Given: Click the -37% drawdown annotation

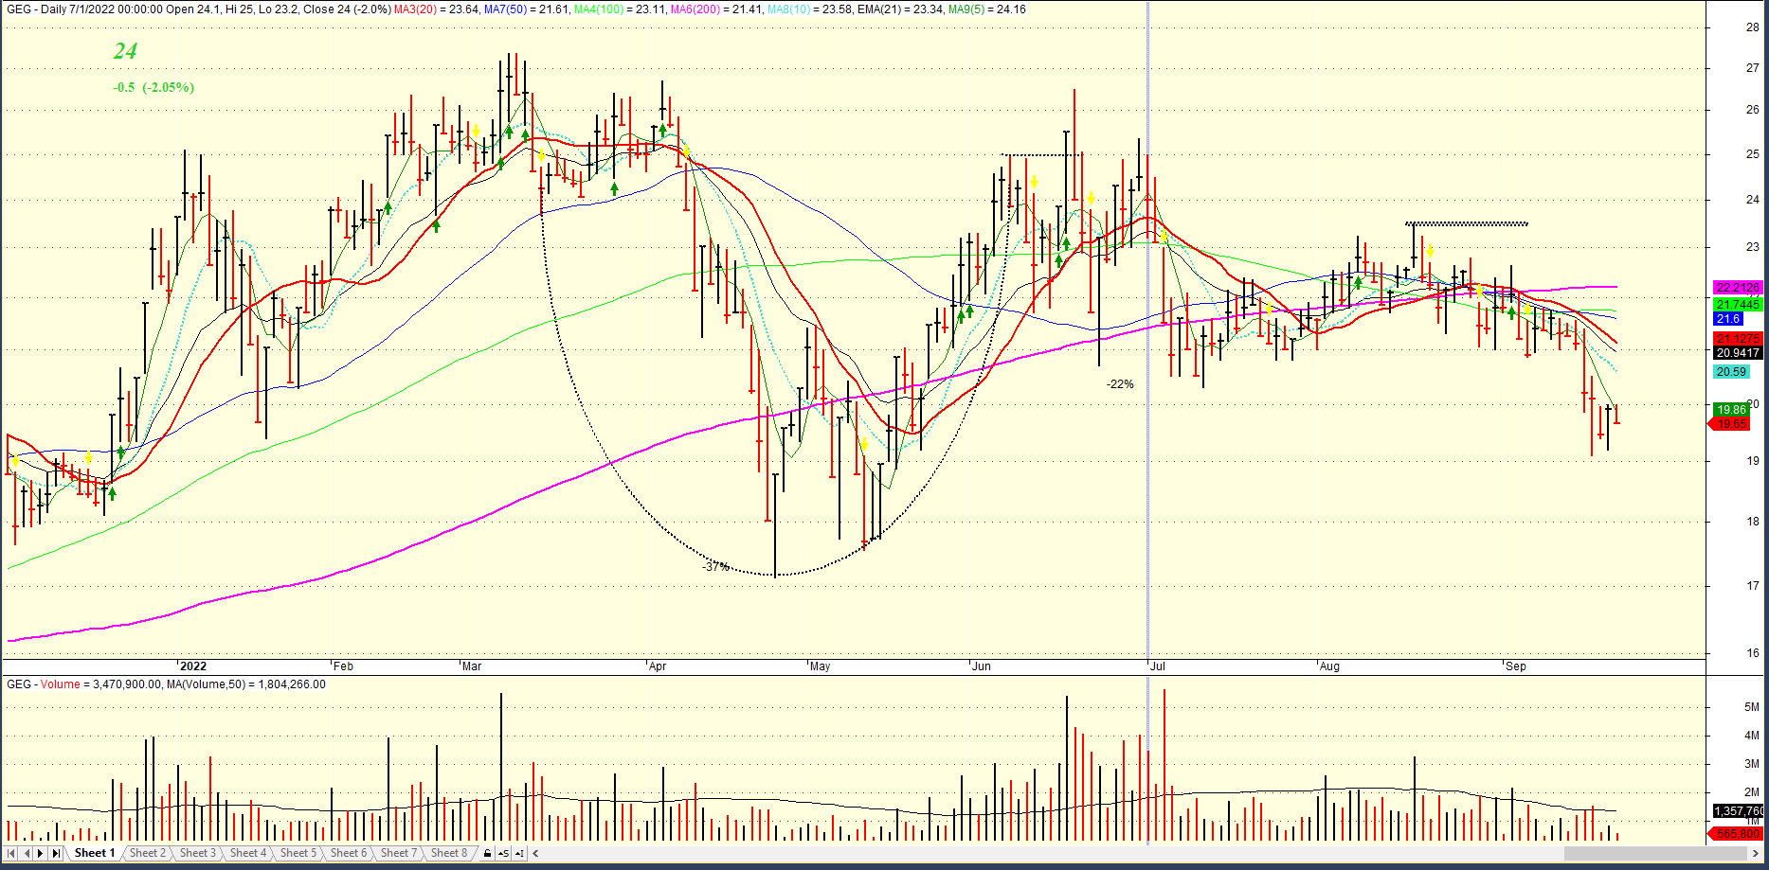Looking at the screenshot, I should pyautogui.click(x=715, y=566).
